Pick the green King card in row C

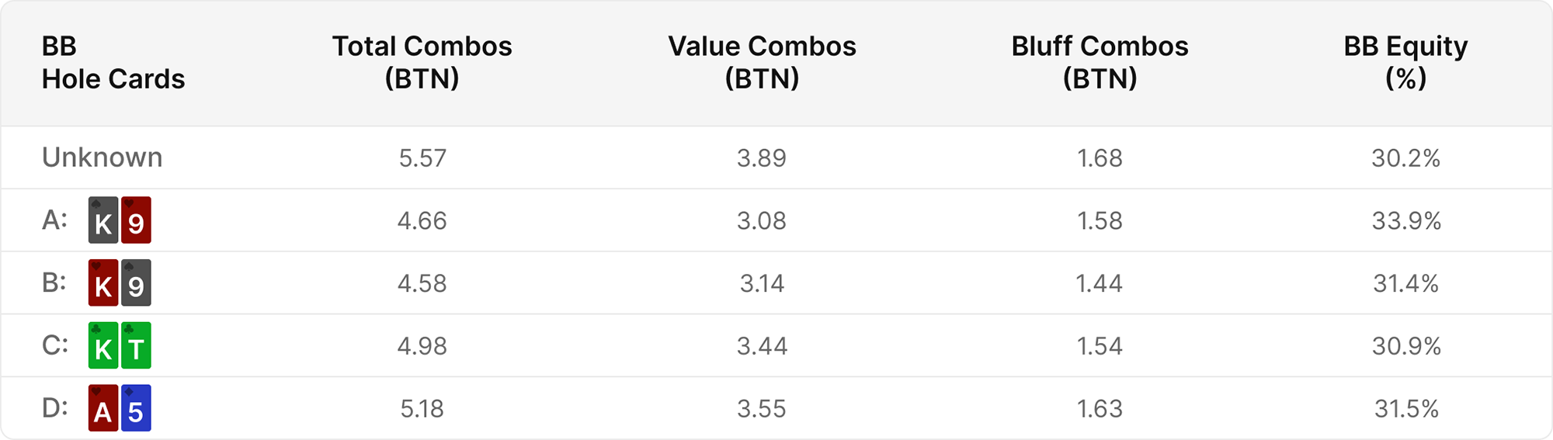[103, 346]
